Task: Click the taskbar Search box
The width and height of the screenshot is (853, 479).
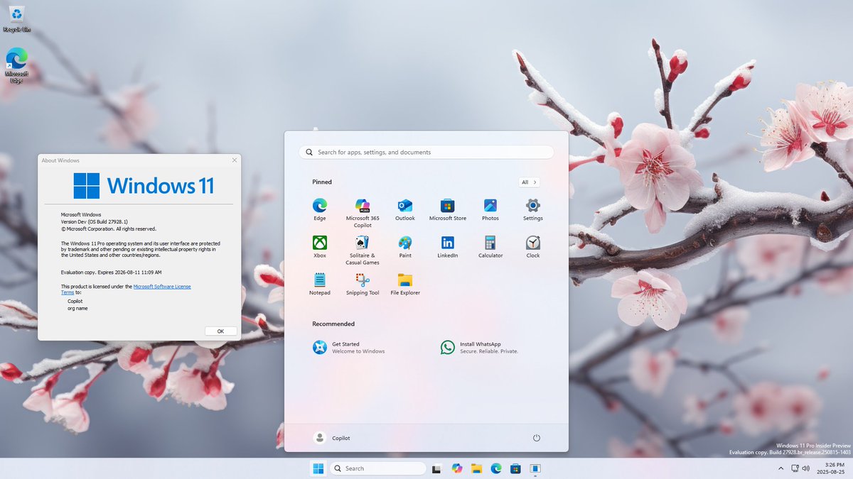Action: [x=377, y=468]
